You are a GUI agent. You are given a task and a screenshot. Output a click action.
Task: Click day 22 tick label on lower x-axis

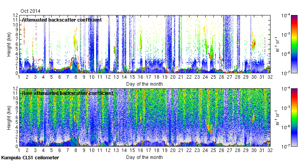click(189, 150)
